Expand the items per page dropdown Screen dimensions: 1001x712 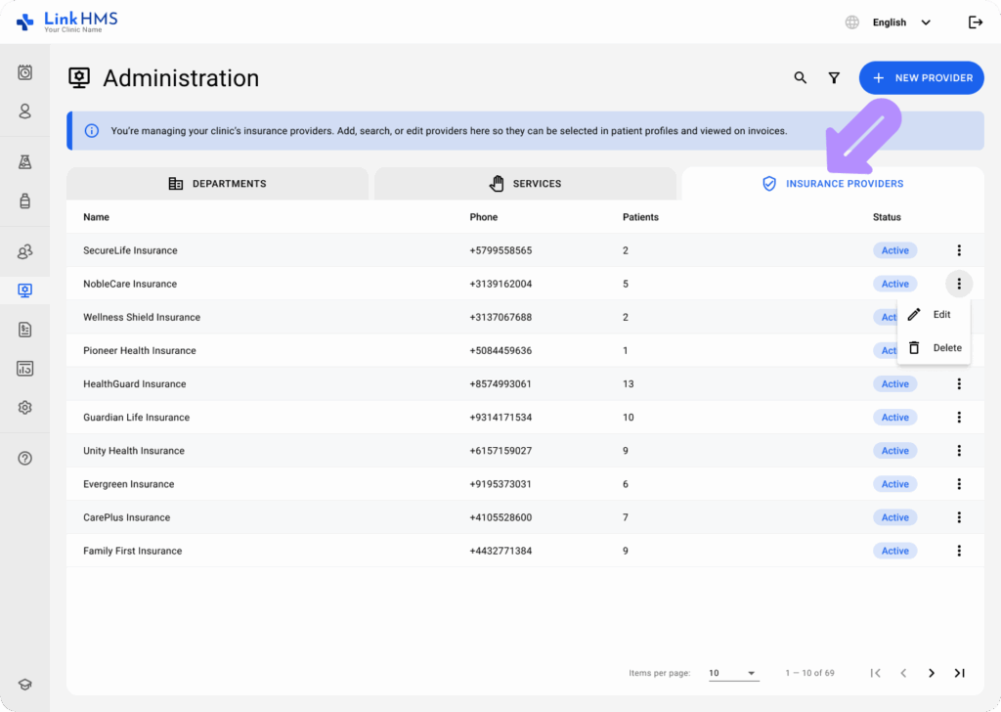coord(733,673)
